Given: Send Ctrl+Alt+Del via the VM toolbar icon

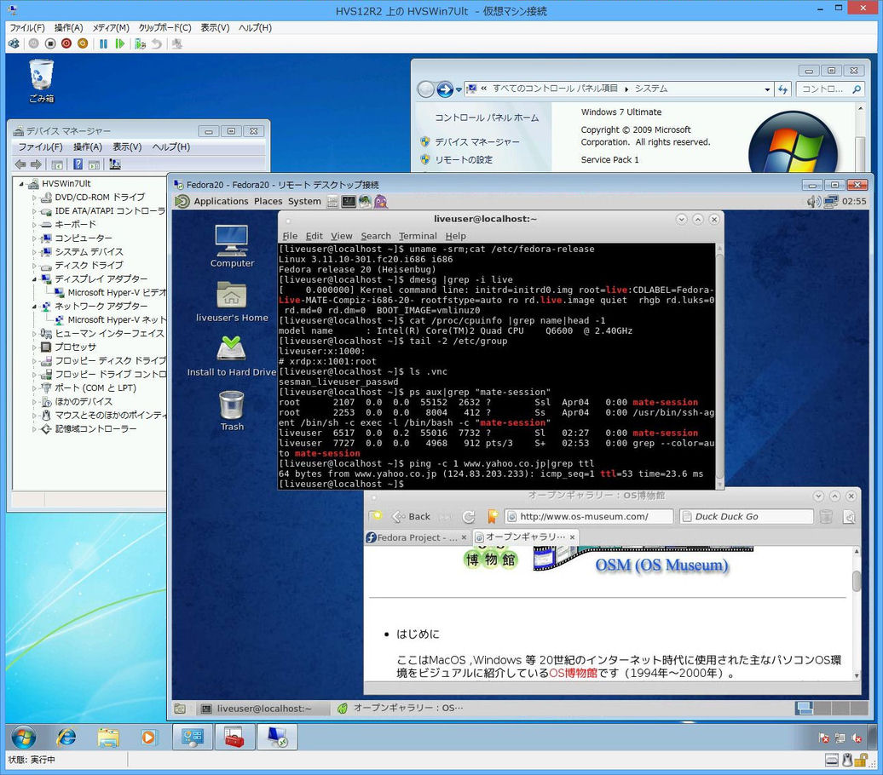Looking at the screenshot, I should pyautogui.click(x=14, y=43).
